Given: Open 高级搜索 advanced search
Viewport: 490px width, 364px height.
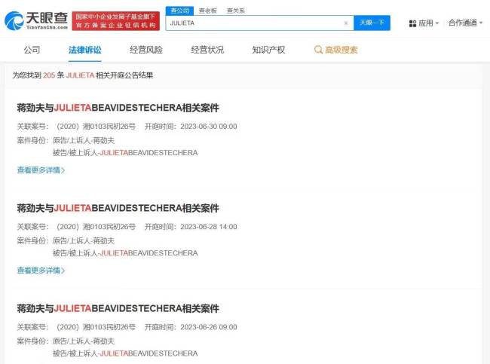Looking at the screenshot, I should [335, 50].
